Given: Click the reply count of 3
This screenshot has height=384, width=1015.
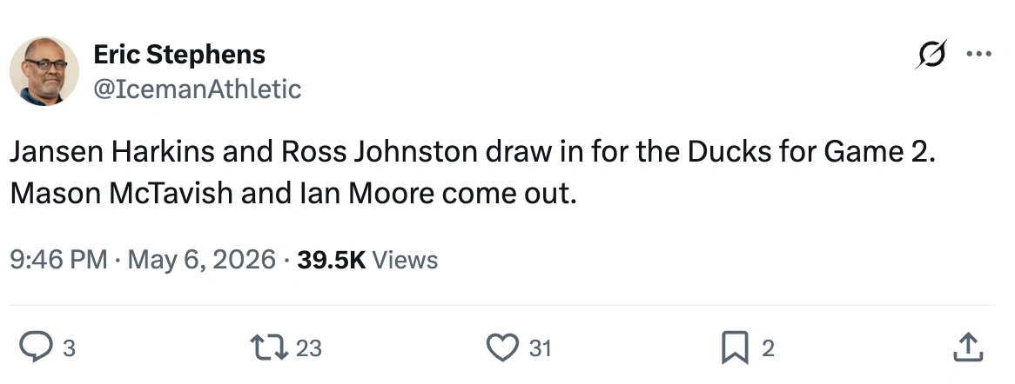Looking at the screenshot, I should (x=69, y=348).
